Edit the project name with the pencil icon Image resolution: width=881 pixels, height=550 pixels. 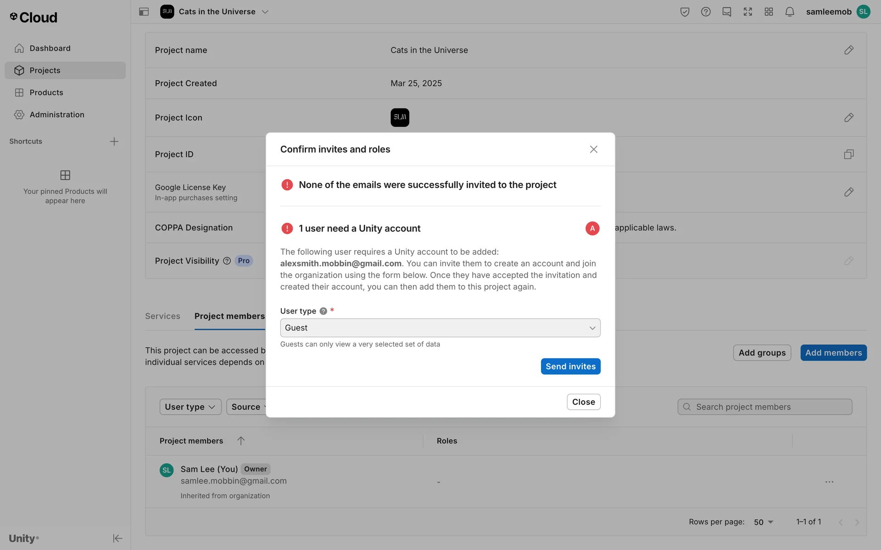coord(848,50)
